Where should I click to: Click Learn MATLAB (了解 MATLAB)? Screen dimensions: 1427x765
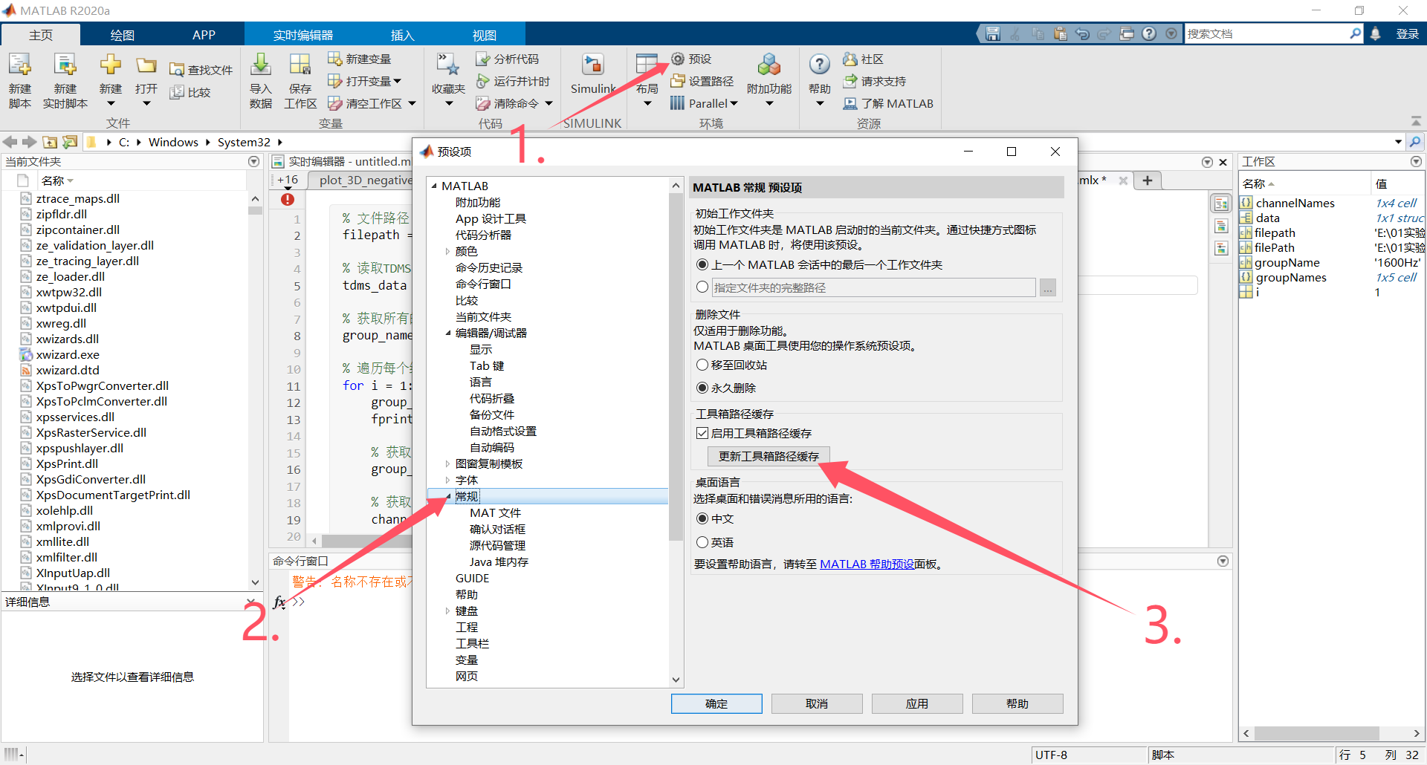[x=888, y=103]
